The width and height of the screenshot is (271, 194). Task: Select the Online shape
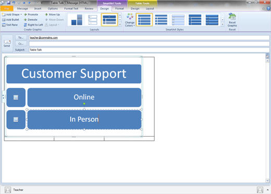tap(84, 98)
